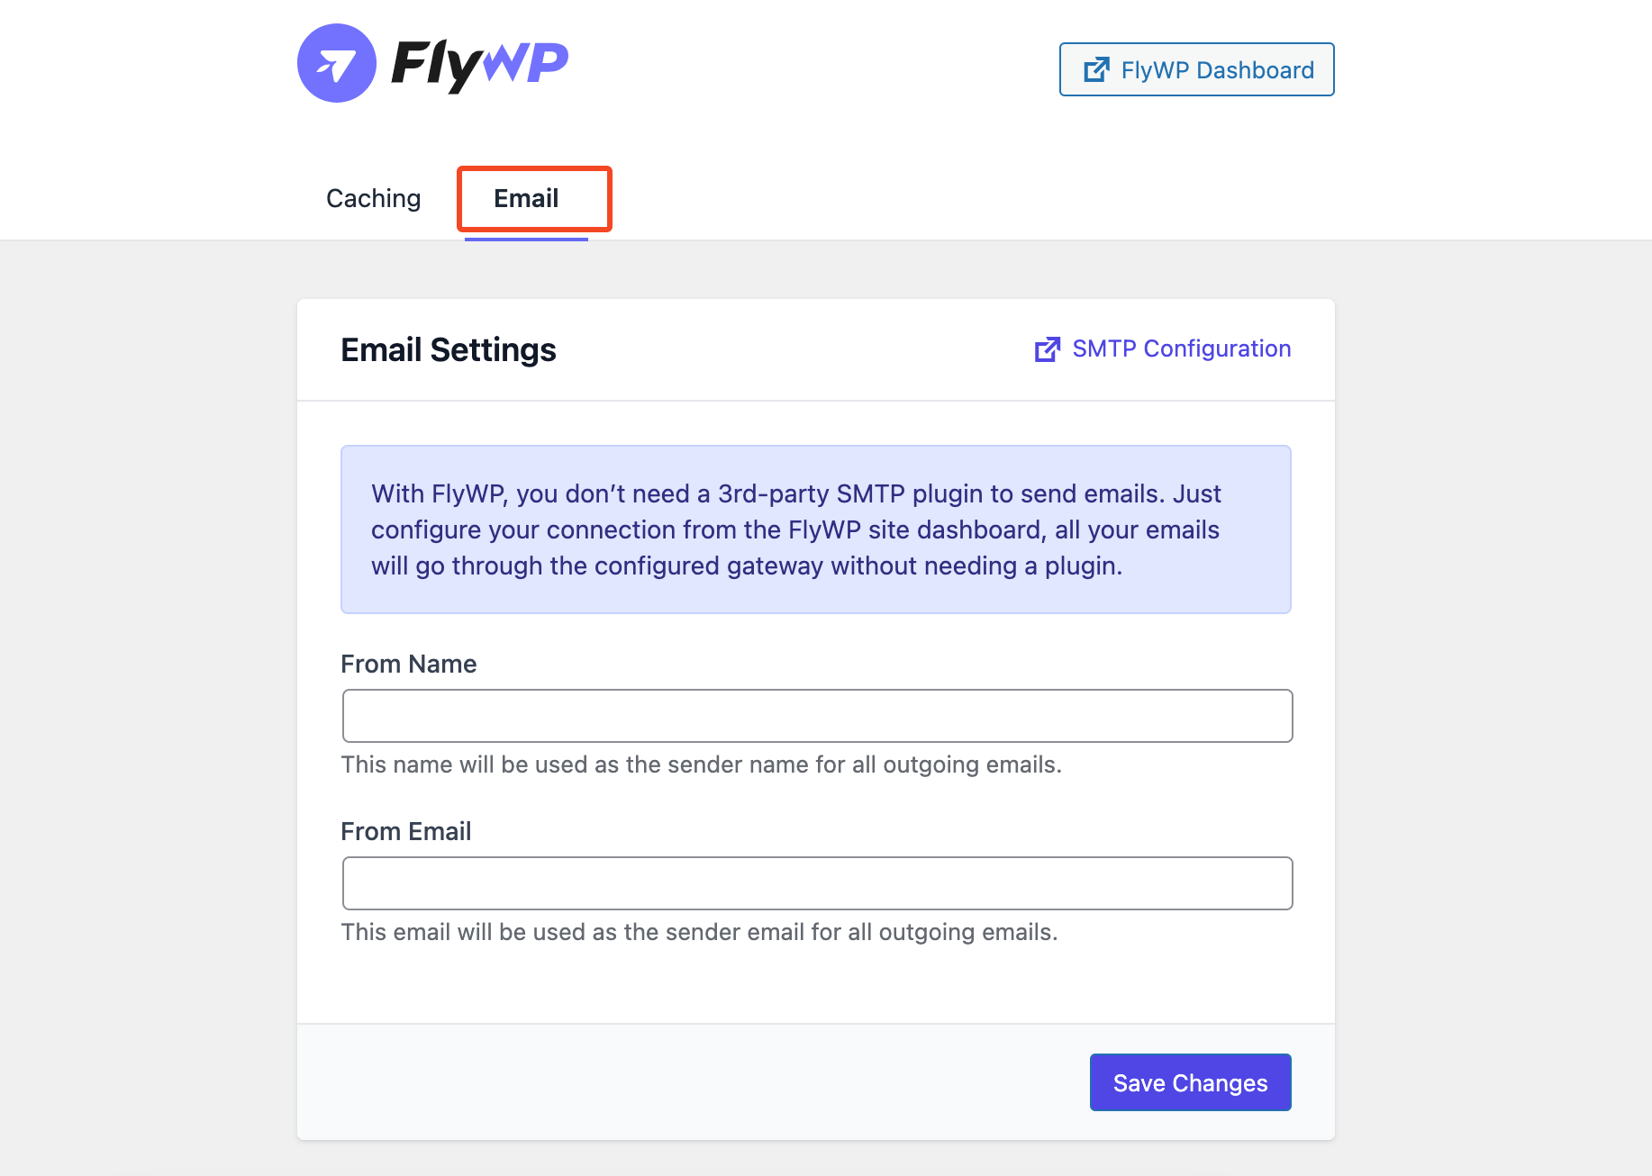Click the From Email field label
Viewport: 1652px width, 1176px height.
(406, 832)
